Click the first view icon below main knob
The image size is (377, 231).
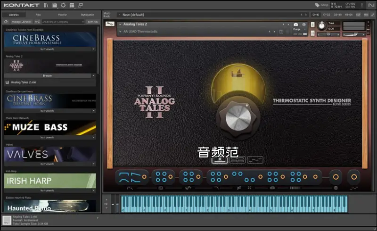pyautogui.click(x=220, y=160)
